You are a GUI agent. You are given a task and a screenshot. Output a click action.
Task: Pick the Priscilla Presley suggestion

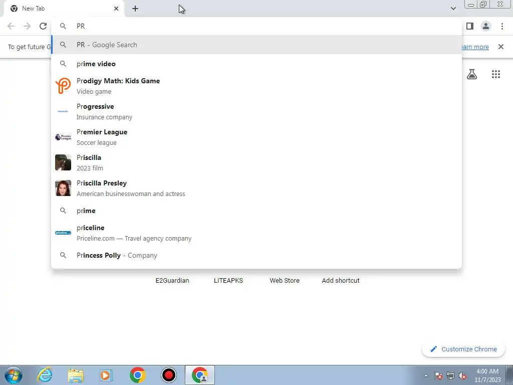tap(256, 188)
